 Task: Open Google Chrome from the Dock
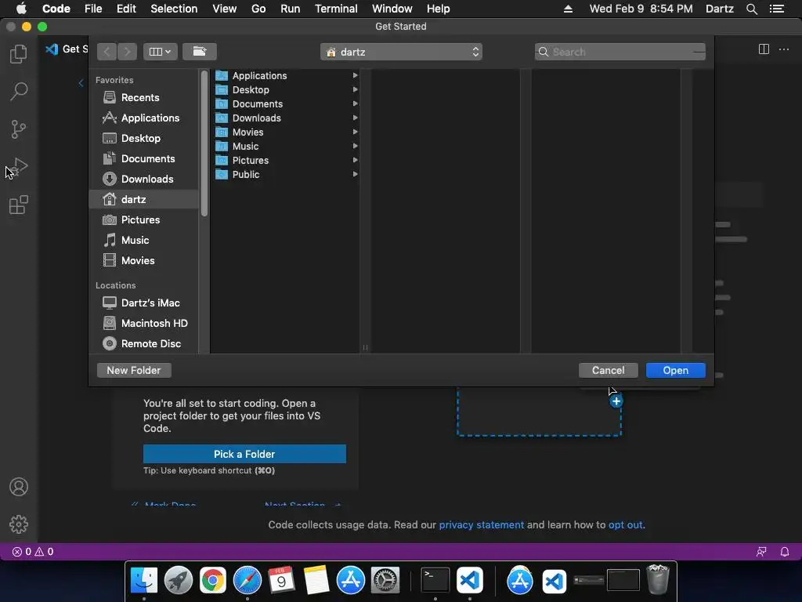click(x=213, y=581)
